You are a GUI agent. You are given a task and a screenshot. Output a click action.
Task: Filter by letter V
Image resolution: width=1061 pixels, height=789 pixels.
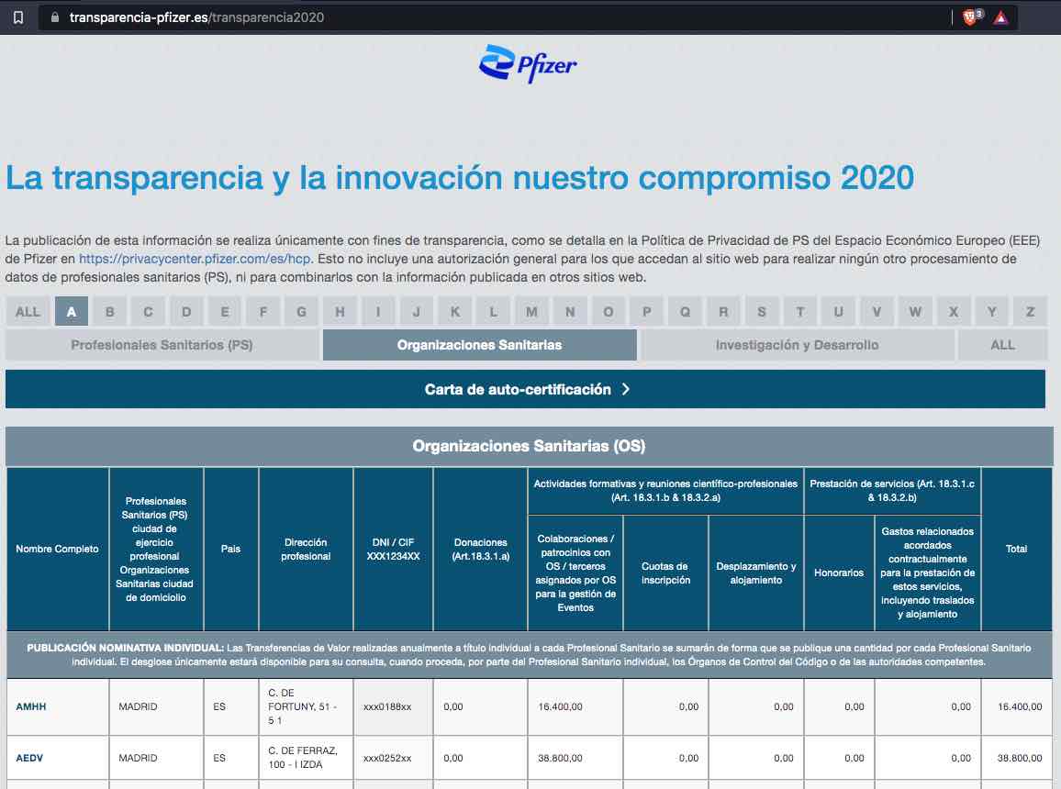877,312
